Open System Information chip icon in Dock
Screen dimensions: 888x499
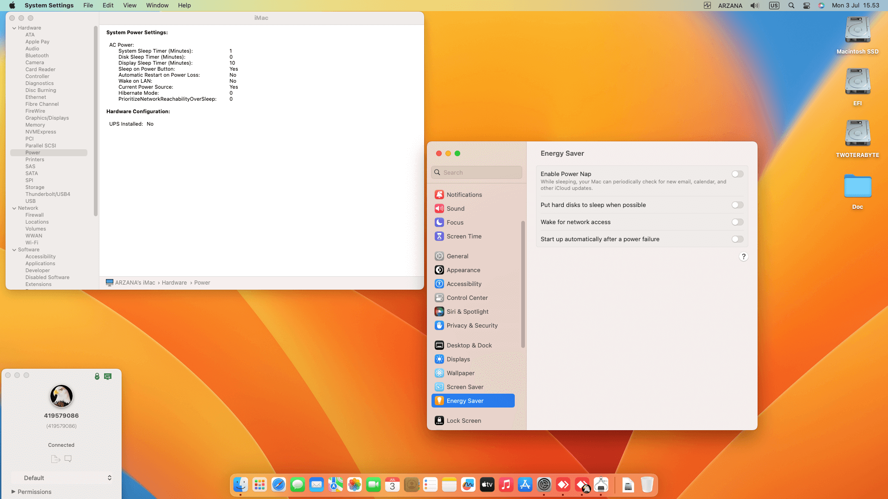601,485
